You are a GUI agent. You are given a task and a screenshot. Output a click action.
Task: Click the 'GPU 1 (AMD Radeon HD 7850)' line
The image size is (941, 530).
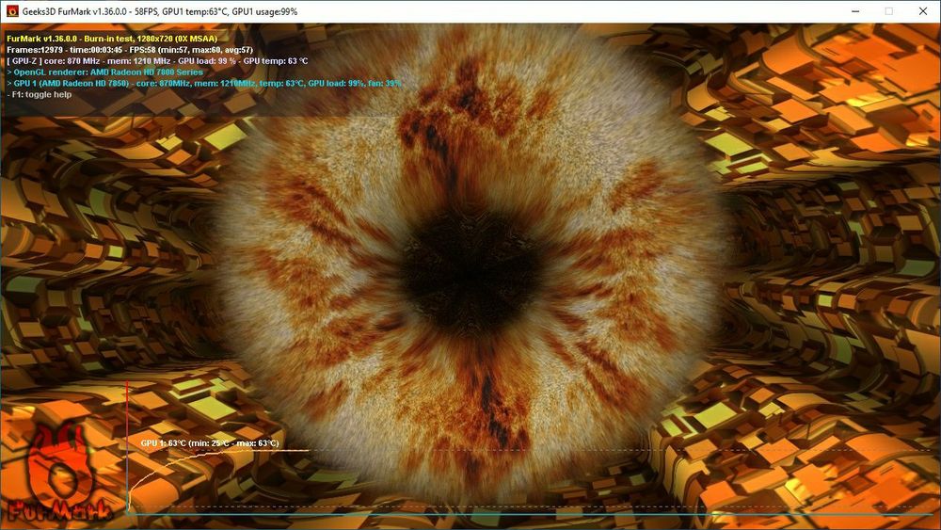[204, 84]
